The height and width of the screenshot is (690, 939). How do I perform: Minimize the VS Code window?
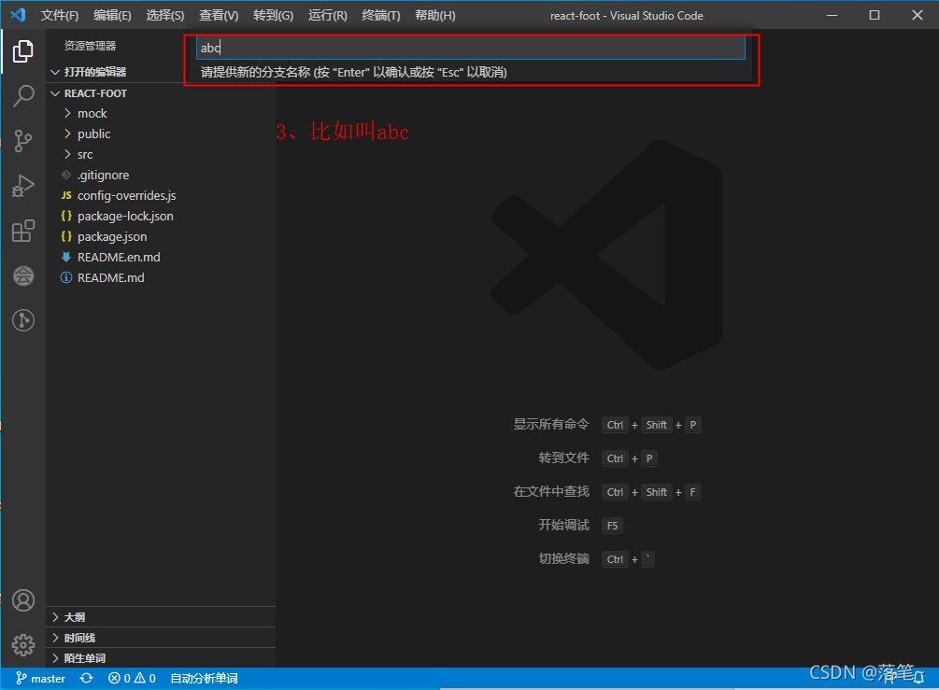832,15
